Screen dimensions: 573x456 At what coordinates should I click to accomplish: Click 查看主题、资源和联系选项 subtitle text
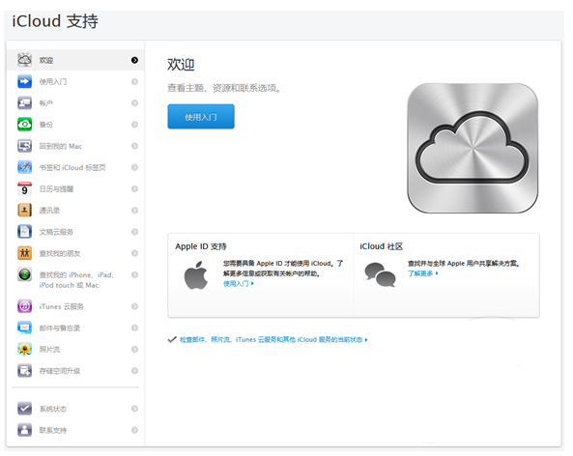point(223,88)
